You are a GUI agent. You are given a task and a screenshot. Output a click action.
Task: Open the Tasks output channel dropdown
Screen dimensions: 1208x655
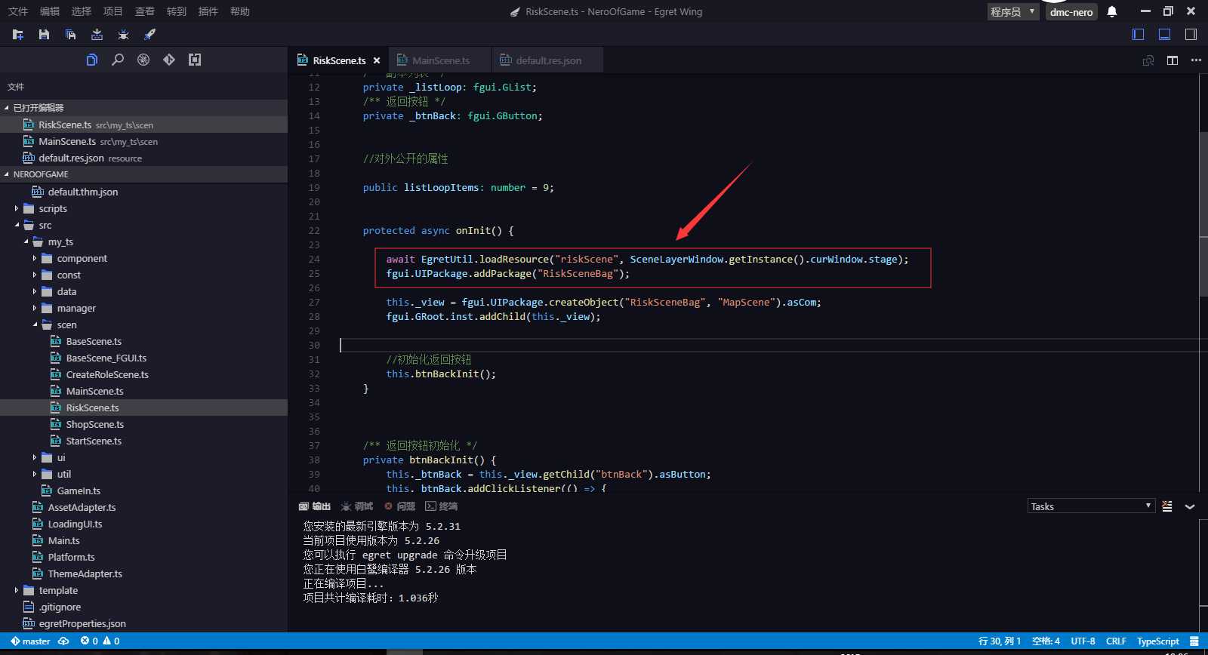click(x=1091, y=506)
